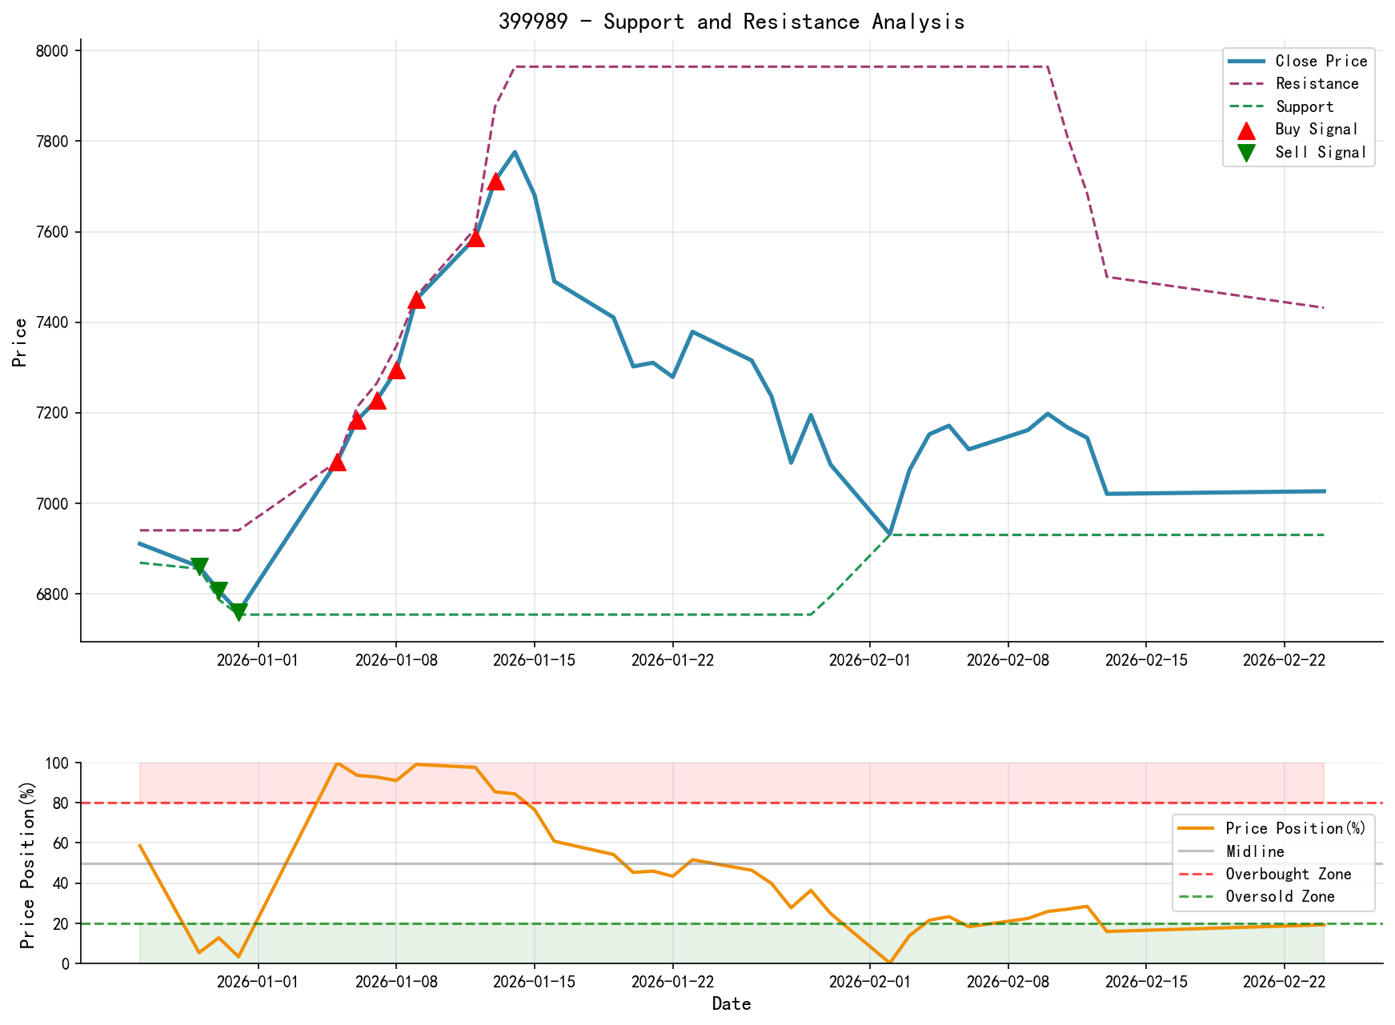
Task: Expand the Oversold Zone legend entry
Action: click(1282, 897)
